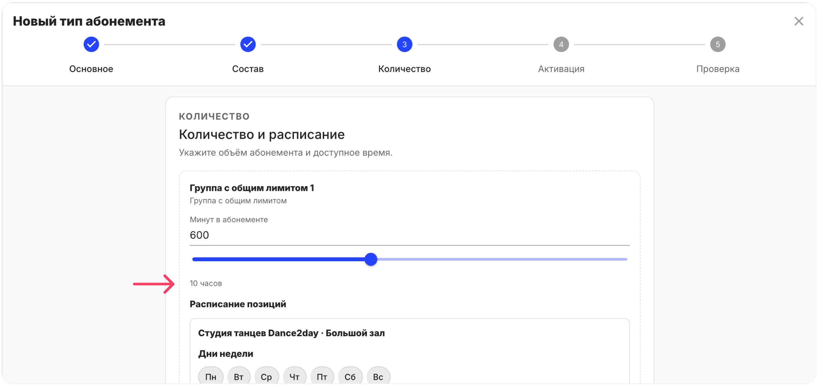Click the filled blue part of minutes slider
818x386 pixels.
(278, 259)
